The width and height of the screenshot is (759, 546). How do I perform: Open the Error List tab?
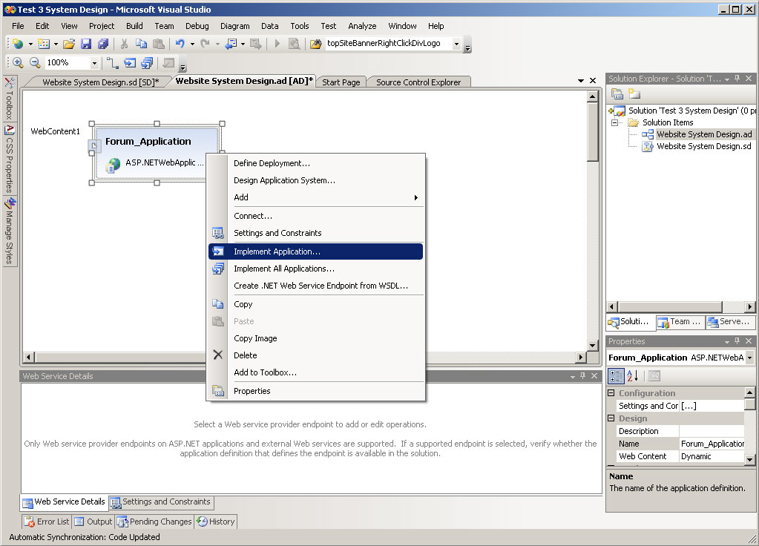pyautogui.click(x=47, y=522)
